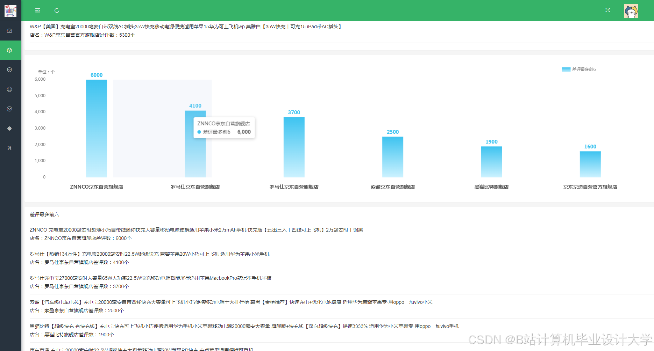Click the 3,000 y-axis tick label

40,128
